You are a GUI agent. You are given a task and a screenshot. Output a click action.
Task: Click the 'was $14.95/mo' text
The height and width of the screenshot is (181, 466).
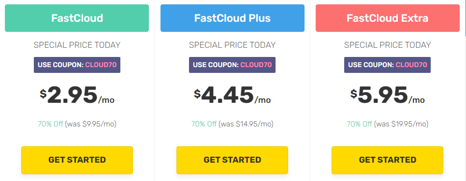point(246,124)
